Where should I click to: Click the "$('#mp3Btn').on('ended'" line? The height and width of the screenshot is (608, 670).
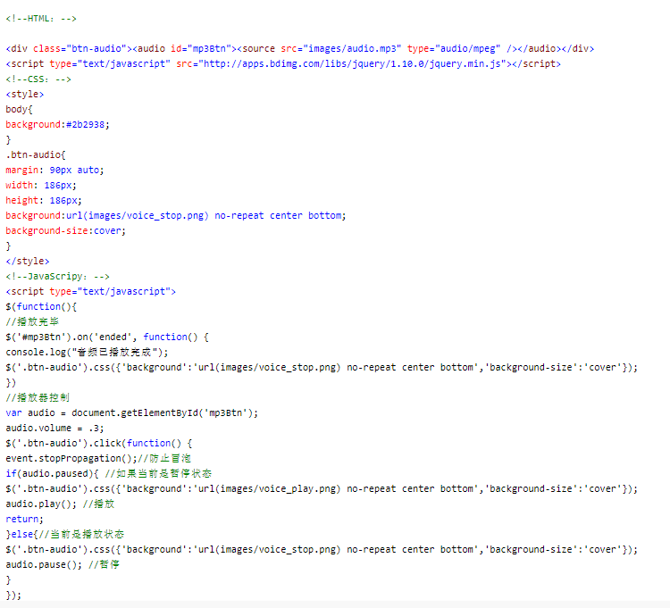107,337
